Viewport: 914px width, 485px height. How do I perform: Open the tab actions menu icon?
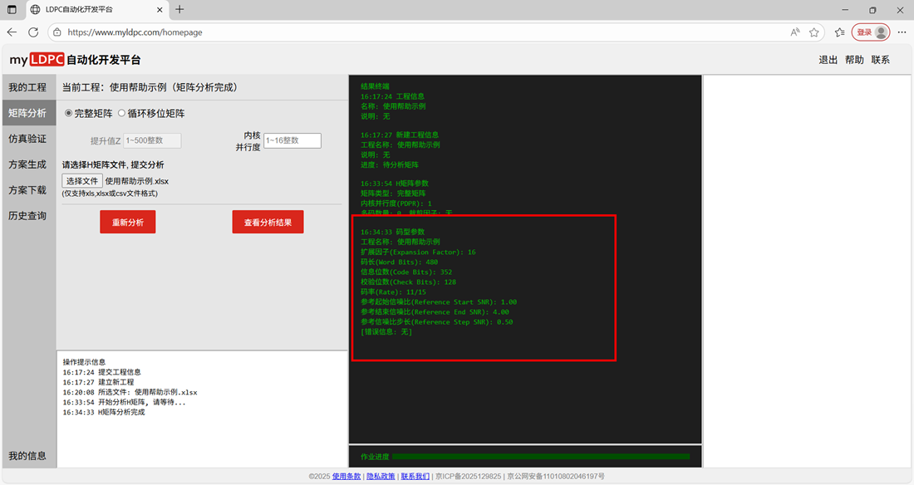coord(12,9)
